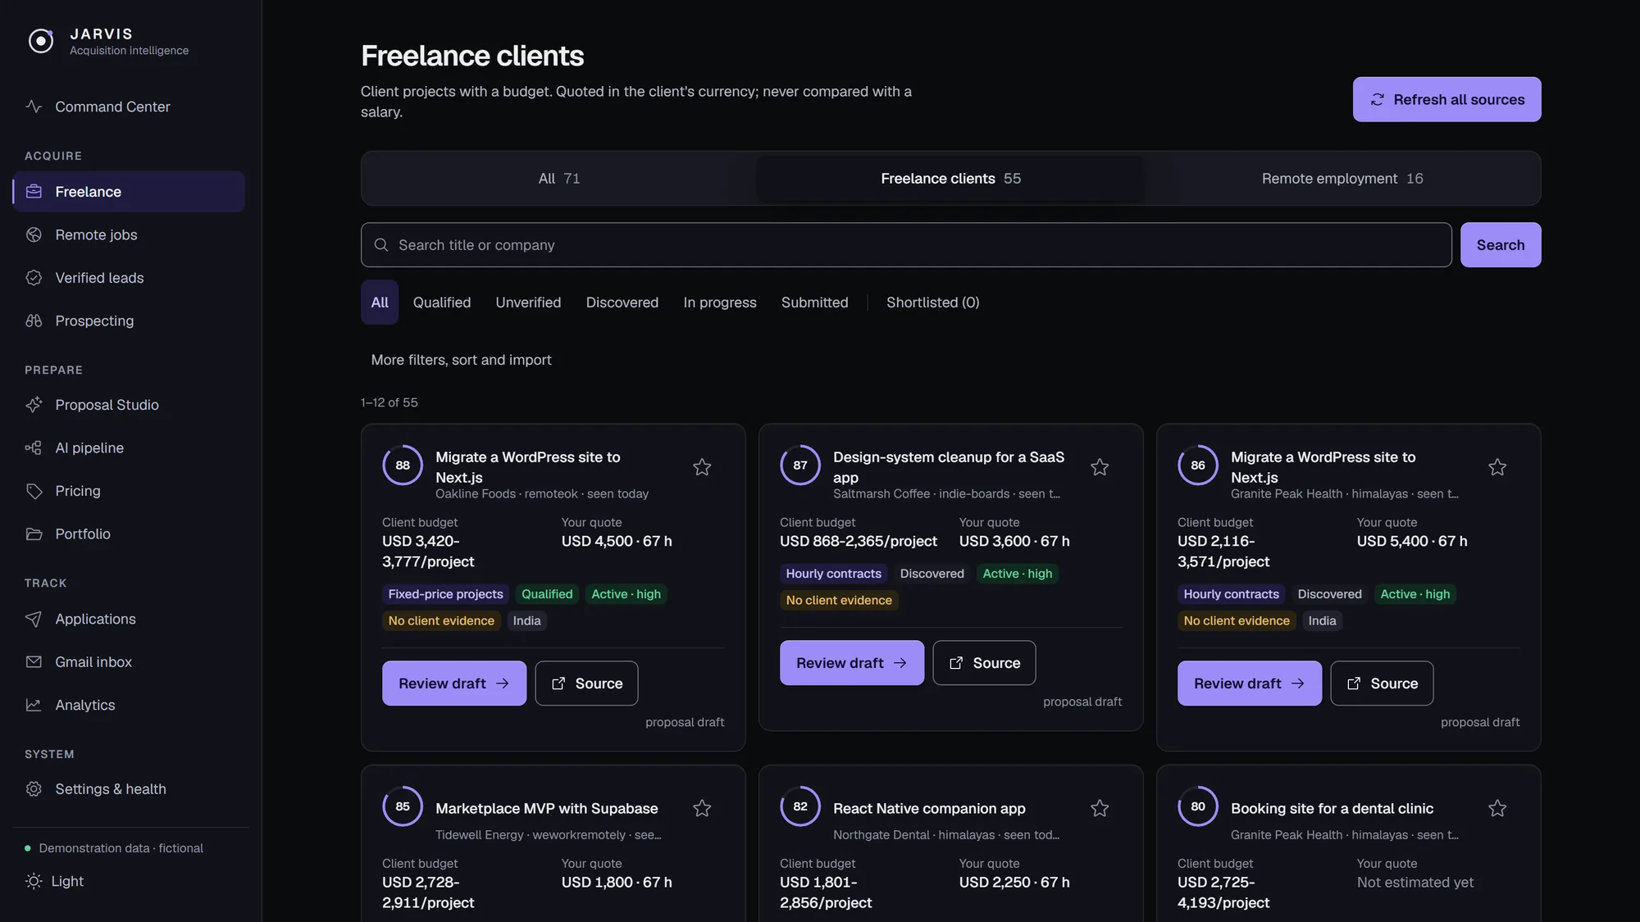Open Source for Granite Peak WordPress card
Viewport: 1640px width, 922px height.
coord(1382,684)
